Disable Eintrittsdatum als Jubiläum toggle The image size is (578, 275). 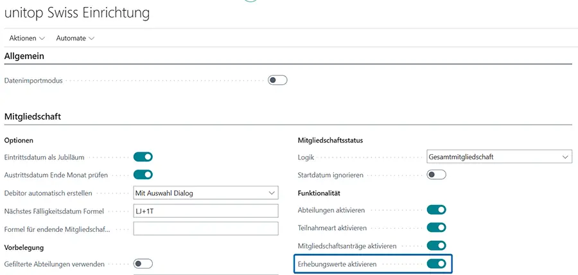(x=143, y=157)
